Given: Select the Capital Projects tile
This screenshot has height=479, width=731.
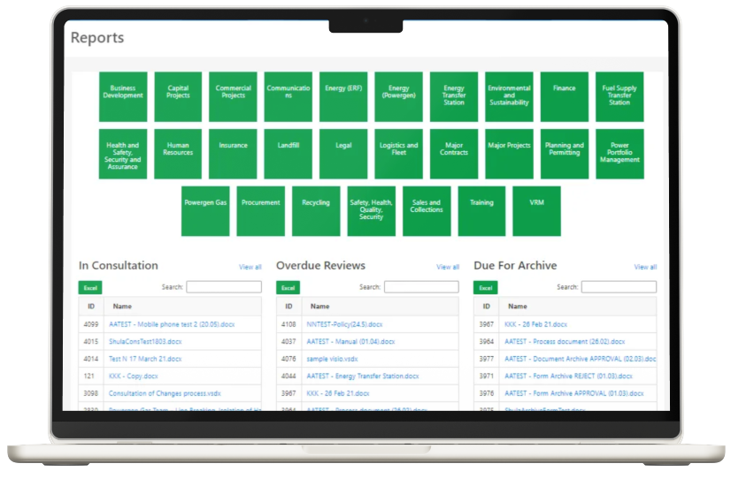Looking at the screenshot, I should (x=178, y=96).
